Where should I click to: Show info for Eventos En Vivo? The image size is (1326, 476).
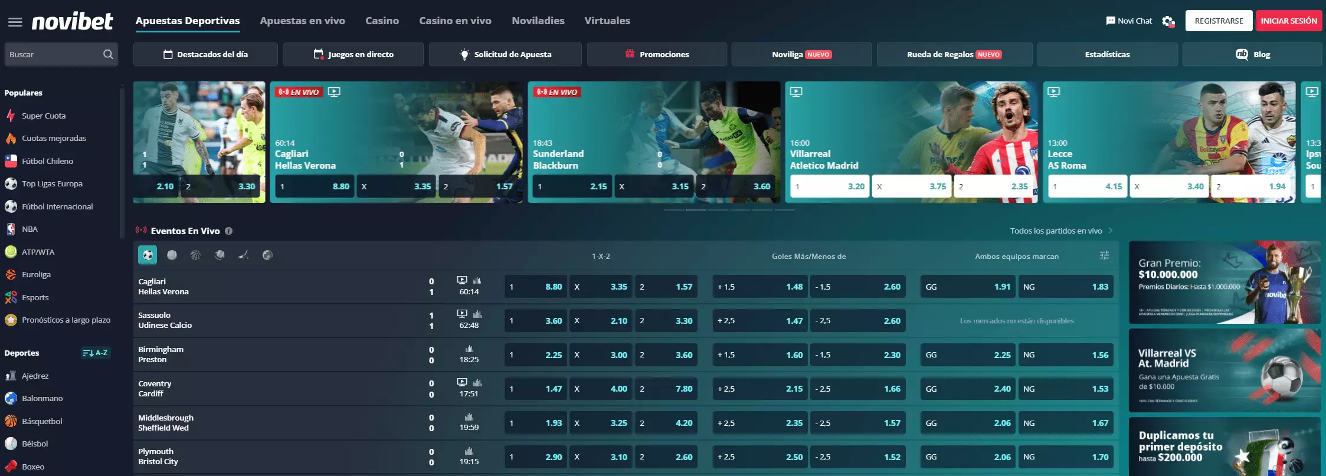[229, 231]
